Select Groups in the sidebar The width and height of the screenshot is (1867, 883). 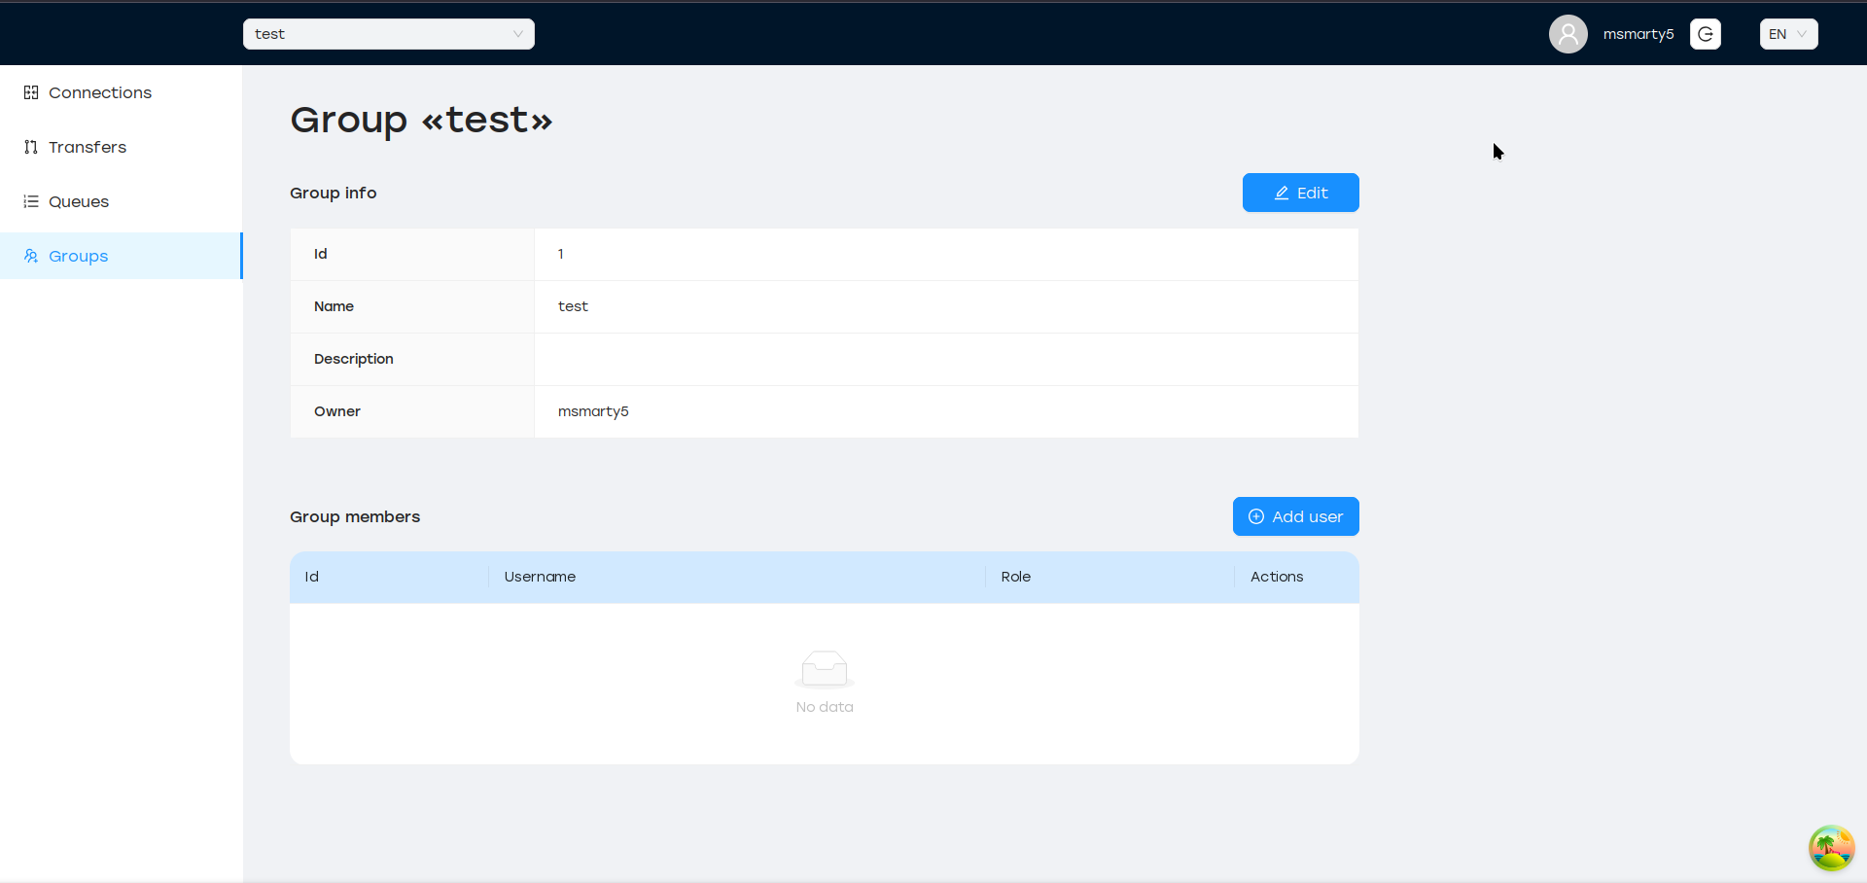coord(79,256)
